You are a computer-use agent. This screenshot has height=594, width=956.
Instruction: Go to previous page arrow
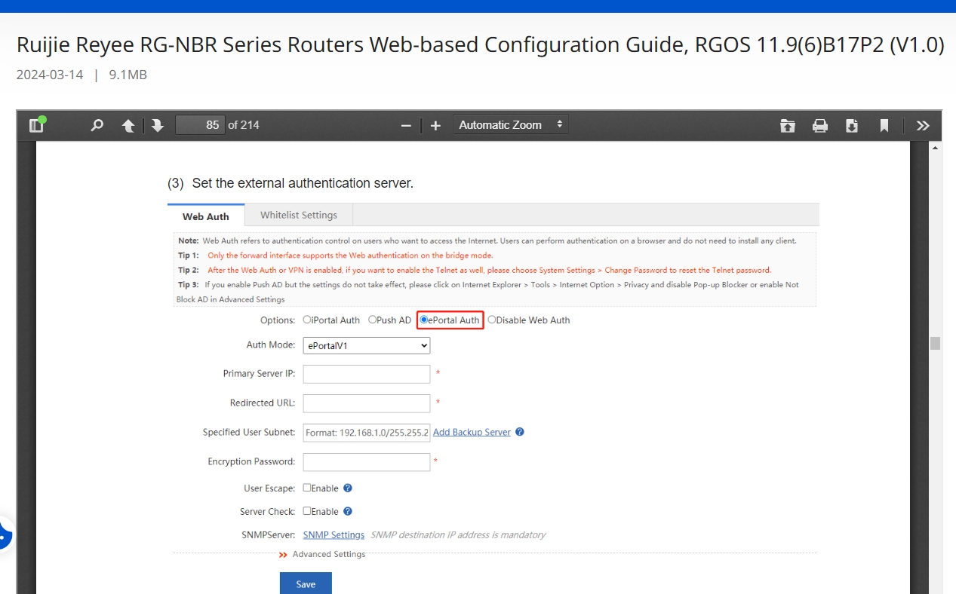click(129, 125)
